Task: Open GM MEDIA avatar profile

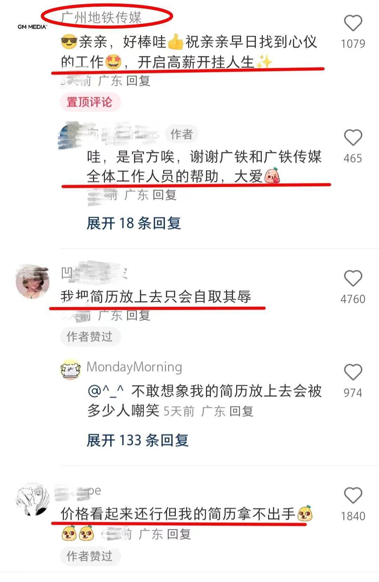Action: click(32, 27)
